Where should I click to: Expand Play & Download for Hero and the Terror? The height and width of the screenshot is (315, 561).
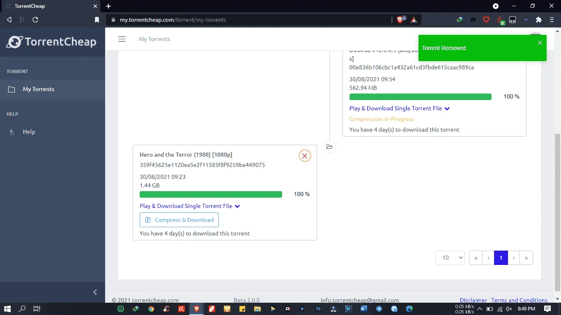190,206
